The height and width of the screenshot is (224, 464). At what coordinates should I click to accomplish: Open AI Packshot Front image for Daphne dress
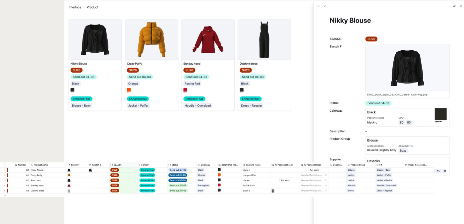(273, 191)
